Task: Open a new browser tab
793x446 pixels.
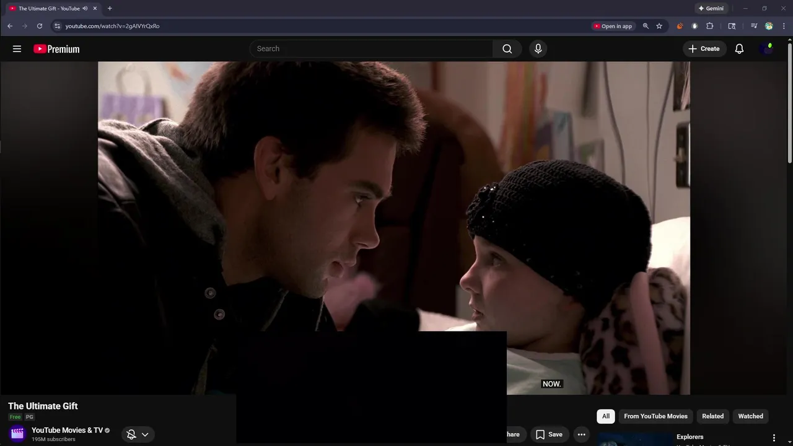Action: pyautogui.click(x=110, y=9)
